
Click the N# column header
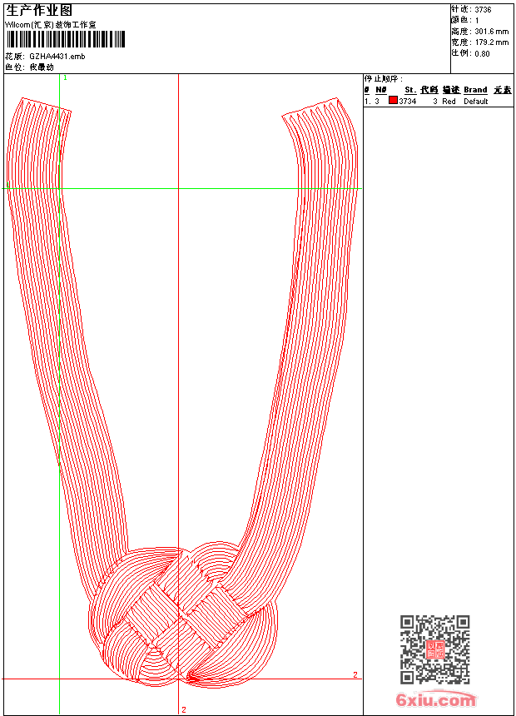click(x=380, y=90)
